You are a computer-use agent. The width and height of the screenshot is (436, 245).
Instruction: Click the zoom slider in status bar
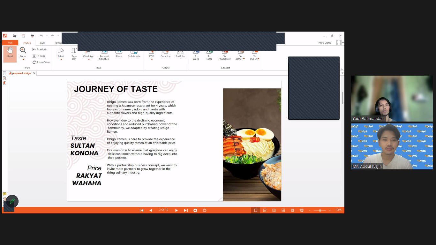coord(319,210)
